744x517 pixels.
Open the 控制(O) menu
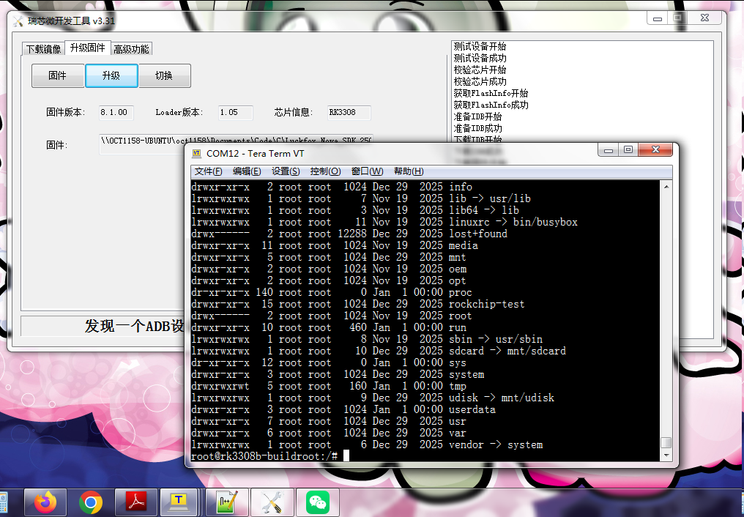[325, 171]
